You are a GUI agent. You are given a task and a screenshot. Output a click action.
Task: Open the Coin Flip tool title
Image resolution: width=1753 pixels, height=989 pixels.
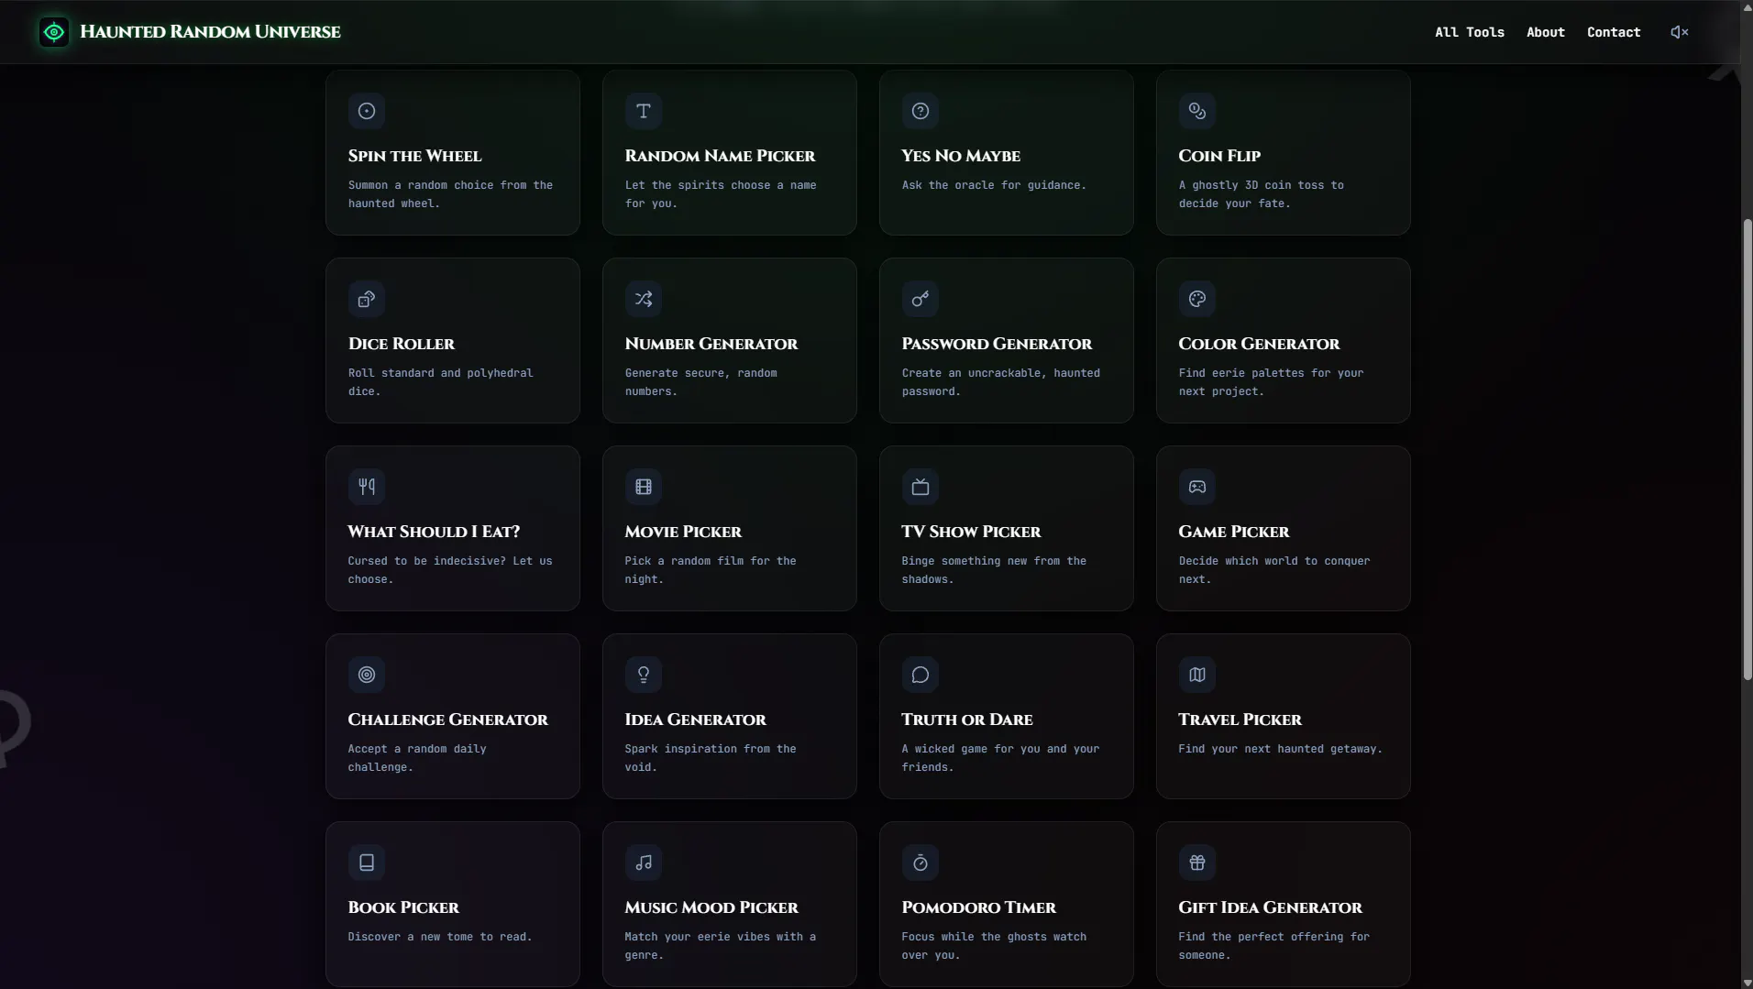coord(1219,156)
